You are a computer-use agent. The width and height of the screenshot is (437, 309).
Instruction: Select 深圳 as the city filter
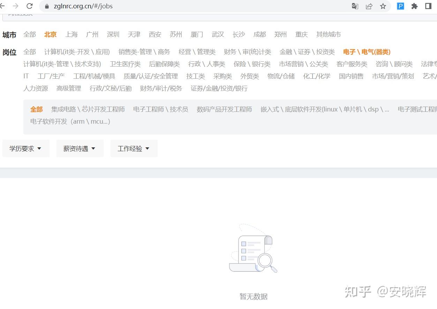point(113,34)
